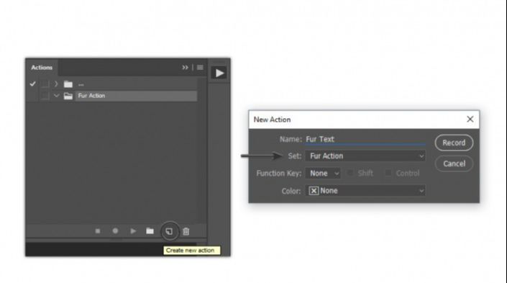Toggle checkmark on the first action set
Screen dimensions: 507x283
(x=32, y=84)
